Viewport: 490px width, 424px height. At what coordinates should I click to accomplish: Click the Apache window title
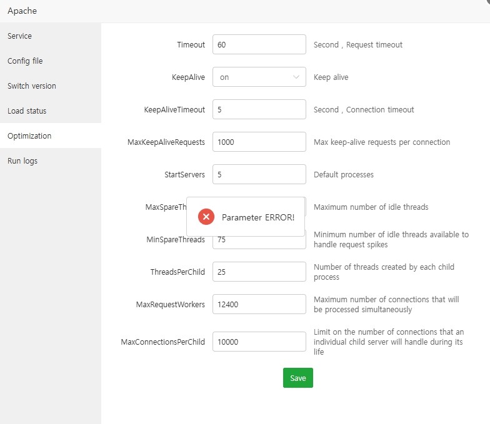coord(22,11)
